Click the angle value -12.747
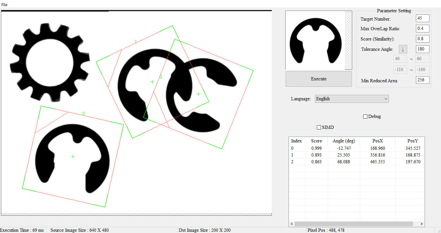This screenshot has height=233, width=441. (x=344, y=148)
